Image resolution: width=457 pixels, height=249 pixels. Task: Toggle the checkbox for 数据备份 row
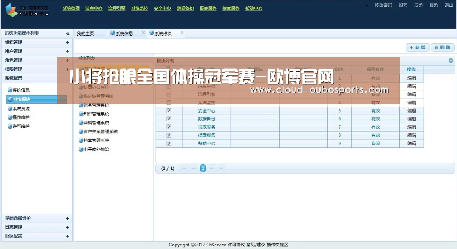click(x=169, y=119)
